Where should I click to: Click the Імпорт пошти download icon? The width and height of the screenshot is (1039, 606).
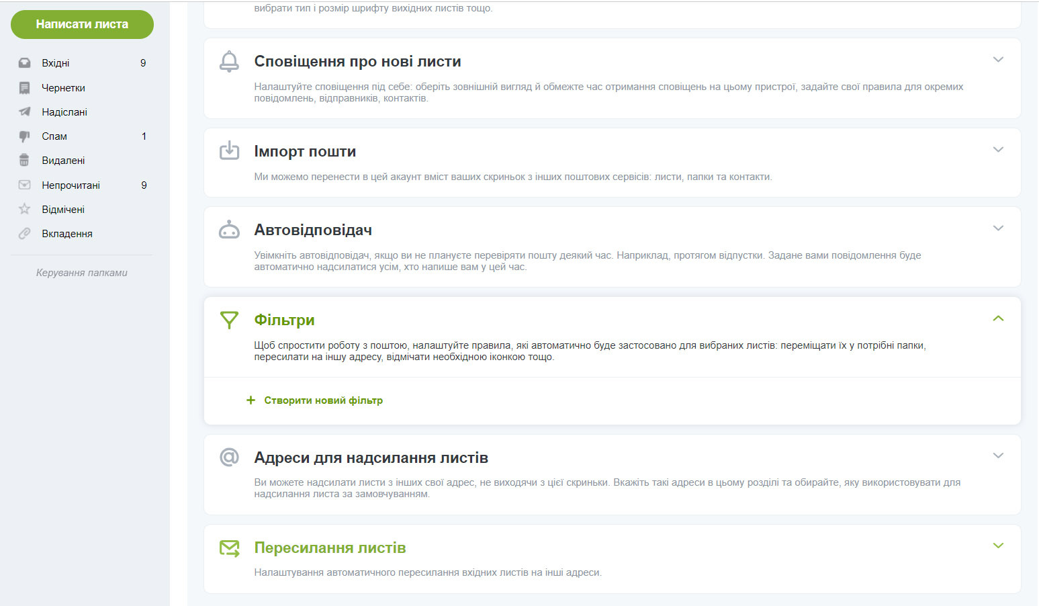229,150
